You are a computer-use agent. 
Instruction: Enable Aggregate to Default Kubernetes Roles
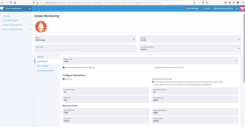tap(153, 68)
